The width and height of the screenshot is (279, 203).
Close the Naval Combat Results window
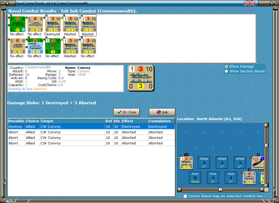272,3
